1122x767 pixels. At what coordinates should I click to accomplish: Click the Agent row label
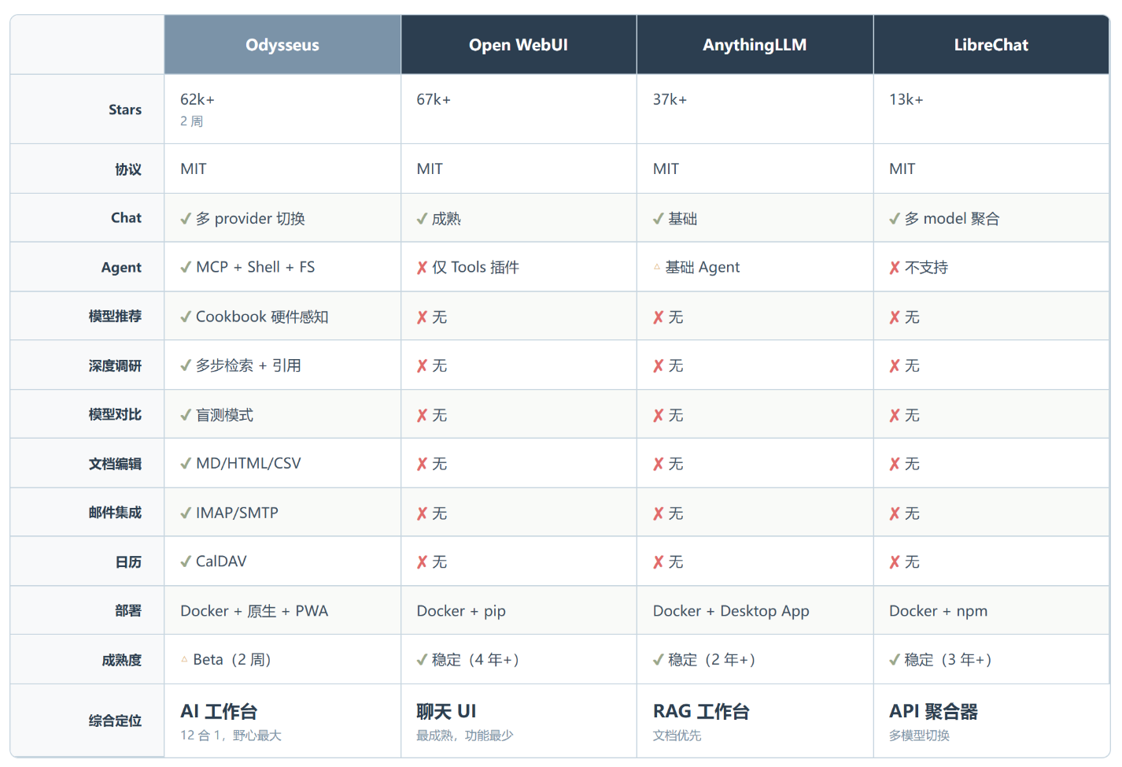121,268
